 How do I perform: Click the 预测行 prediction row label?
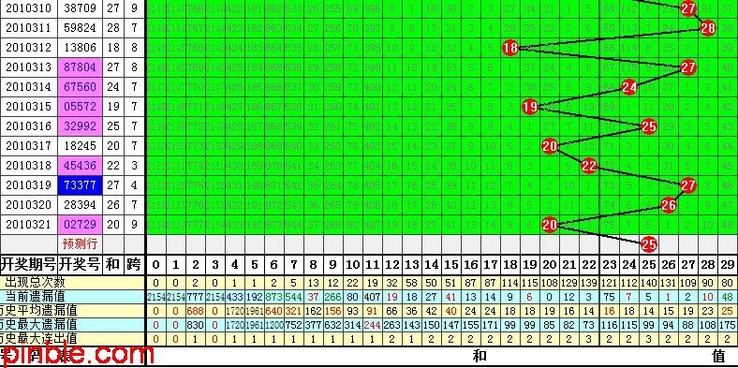[x=80, y=243]
